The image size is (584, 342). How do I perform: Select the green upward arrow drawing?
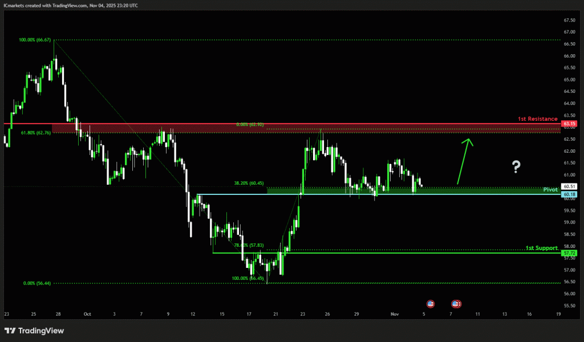coord(464,161)
